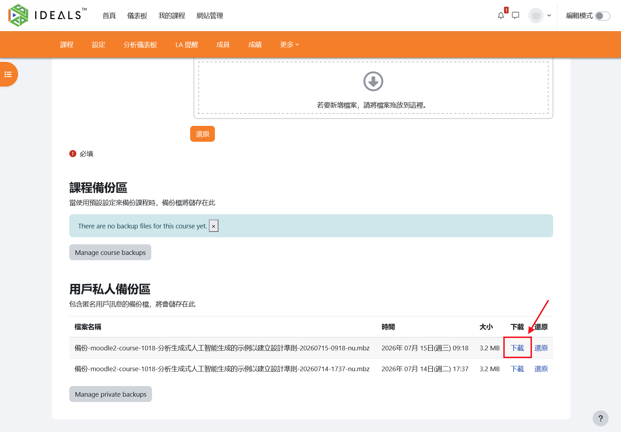This screenshot has height=432, width=621.
Task: Download the 20260715-0918 backup file
Action: coord(517,348)
